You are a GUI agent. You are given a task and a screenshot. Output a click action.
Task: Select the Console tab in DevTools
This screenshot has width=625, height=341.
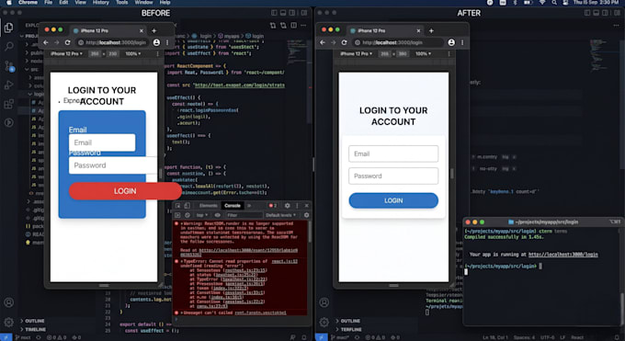pos(233,206)
